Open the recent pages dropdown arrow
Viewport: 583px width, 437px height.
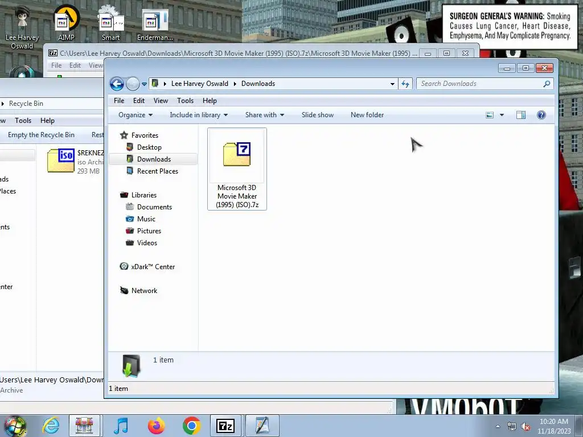point(144,84)
